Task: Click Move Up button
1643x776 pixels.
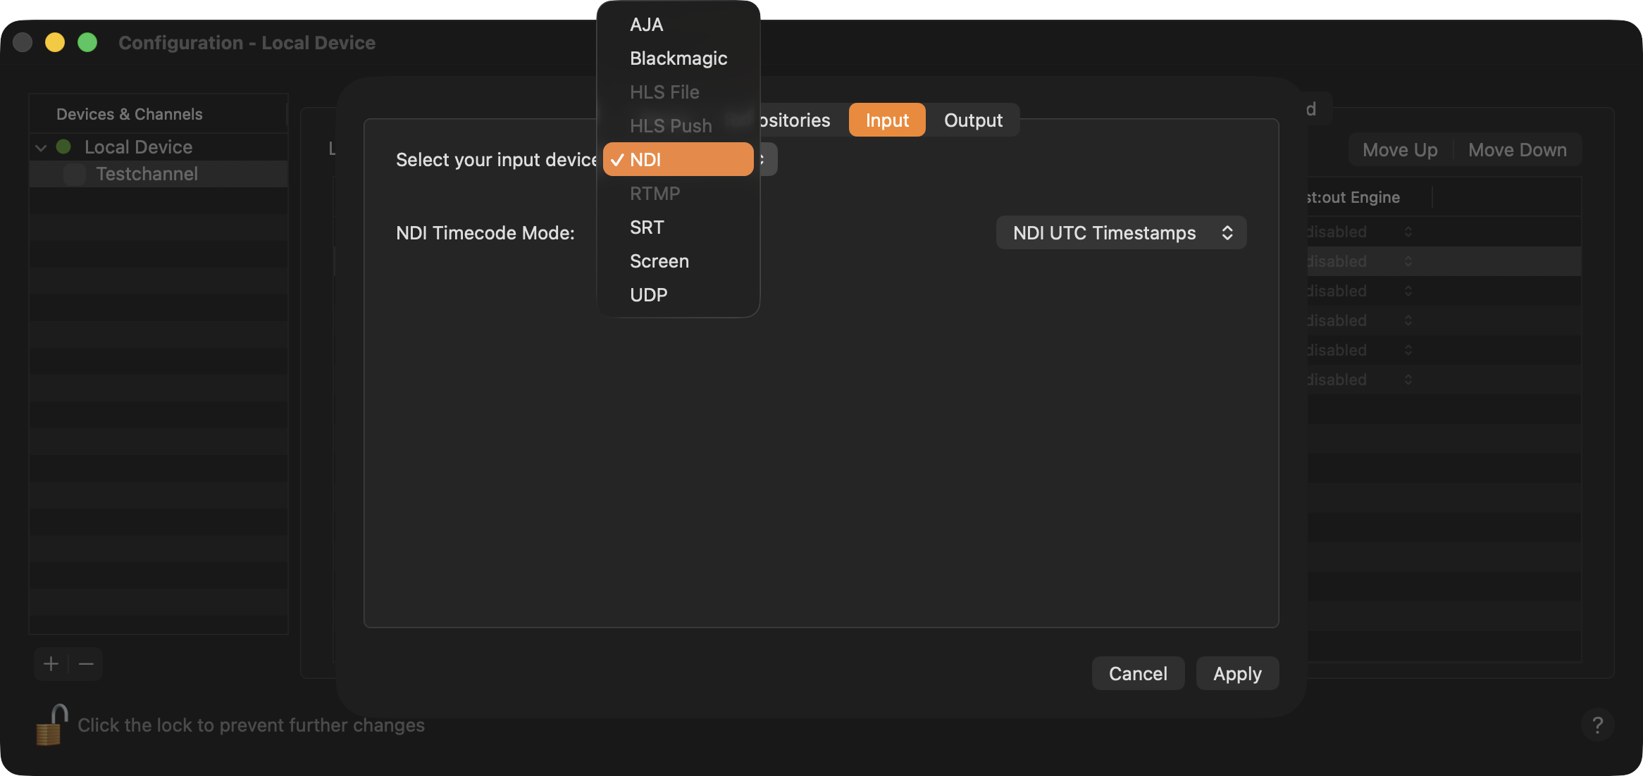Action: 1400,150
